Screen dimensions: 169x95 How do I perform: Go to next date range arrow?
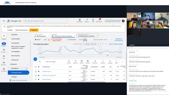tap(106, 44)
